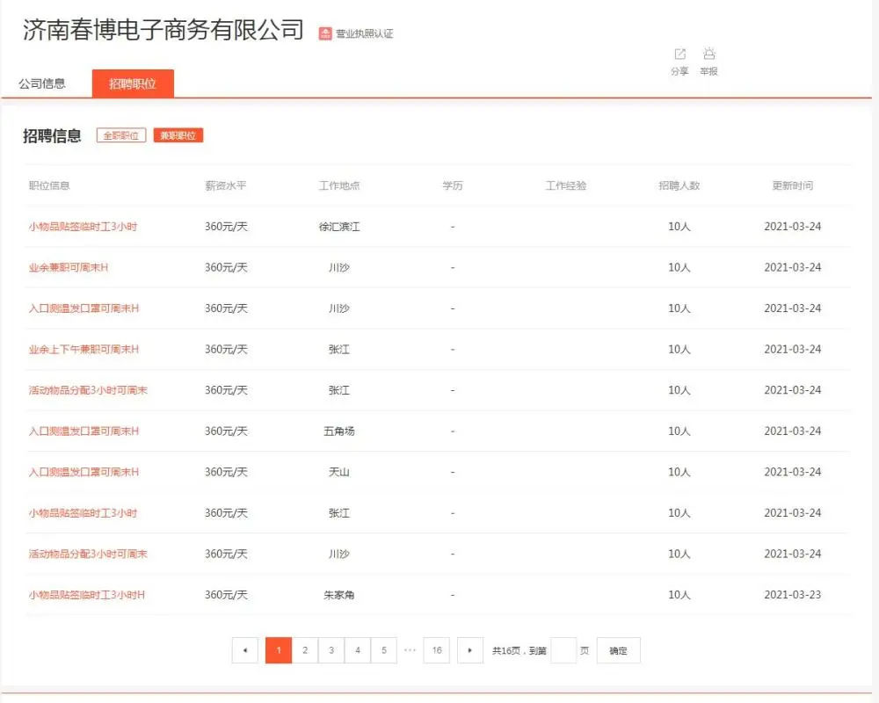879x703 pixels.
Task: Jump to page 16 via pagination
Action: (436, 650)
